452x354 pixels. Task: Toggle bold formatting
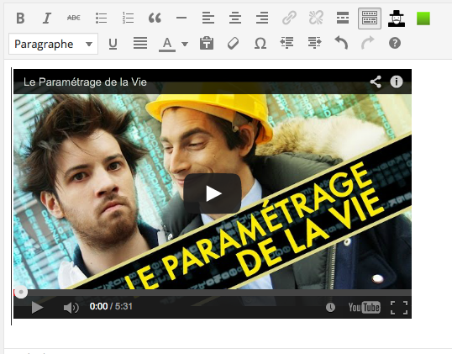tap(20, 18)
